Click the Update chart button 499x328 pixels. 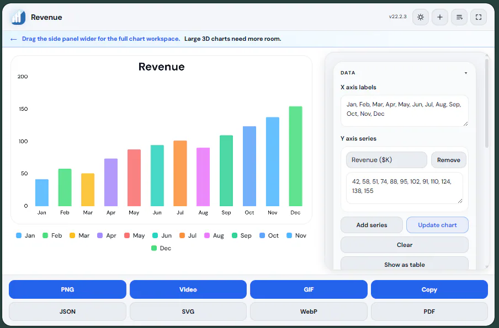click(x=437, y=225)
